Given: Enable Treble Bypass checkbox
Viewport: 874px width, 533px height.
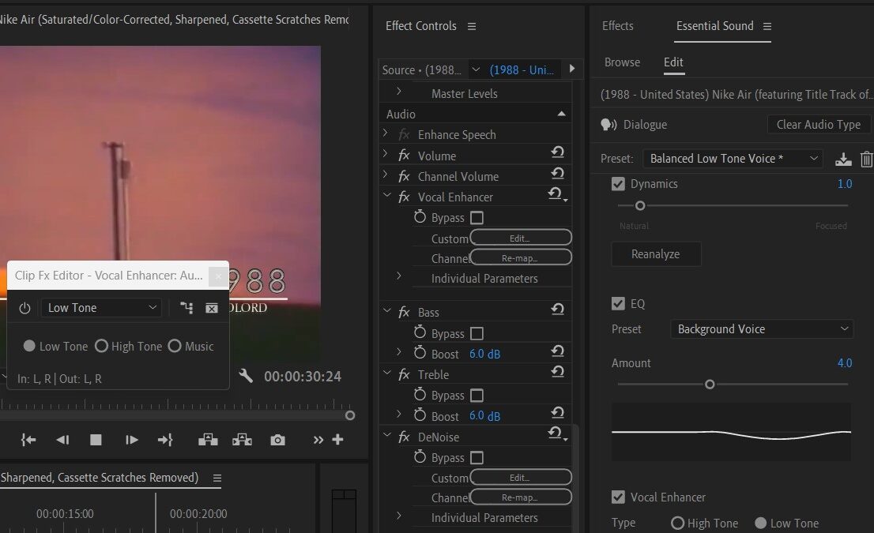Looking at the screenshot, I should [477, 396].
